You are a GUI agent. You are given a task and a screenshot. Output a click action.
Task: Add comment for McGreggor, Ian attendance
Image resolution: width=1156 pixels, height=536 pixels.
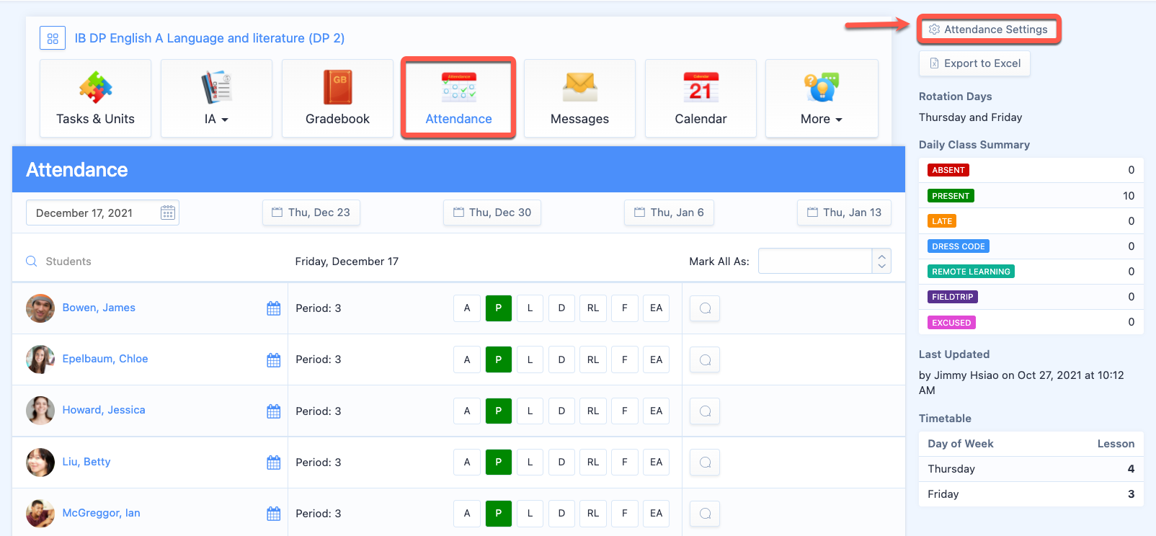click(x=705, y=514)
